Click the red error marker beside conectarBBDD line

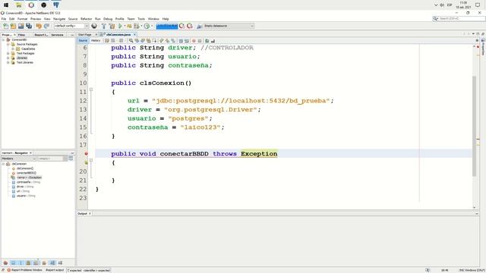click(x=86, y=153)
